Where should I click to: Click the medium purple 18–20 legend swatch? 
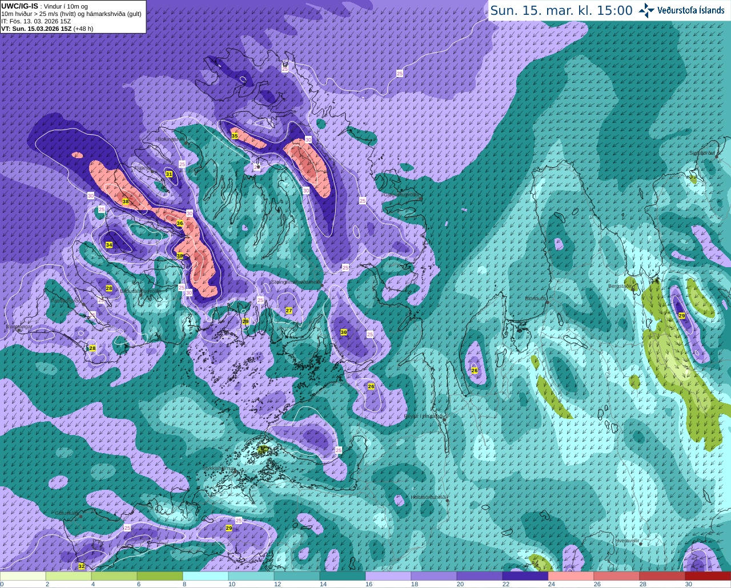pos(434,576)
